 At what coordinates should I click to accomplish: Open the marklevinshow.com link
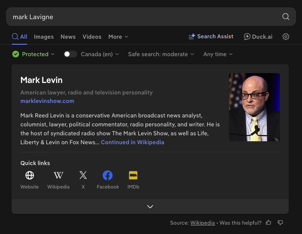coord(47,101)
